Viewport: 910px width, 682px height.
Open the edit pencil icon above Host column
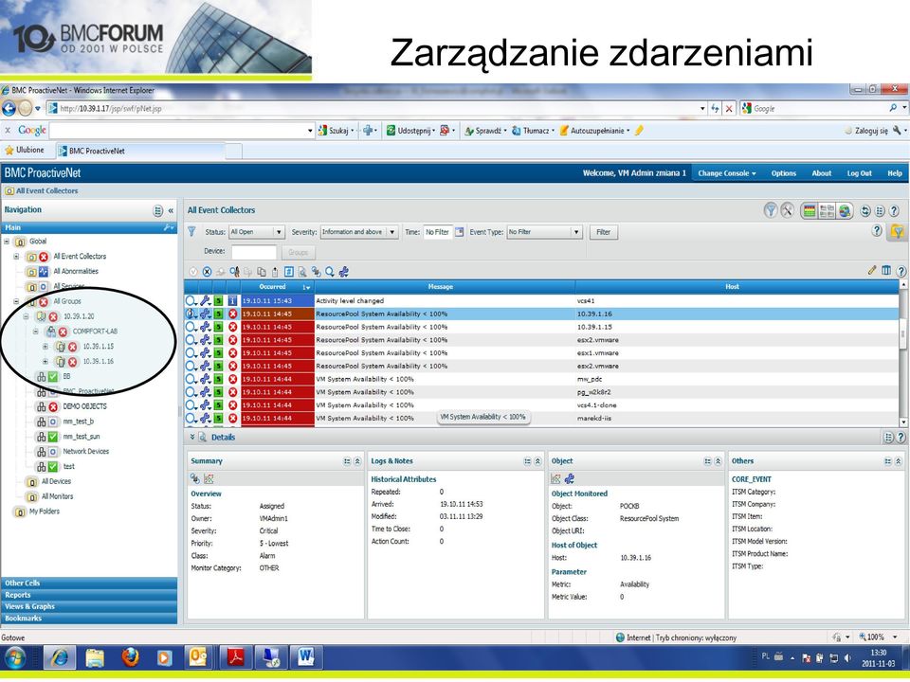[x=872, y=270]
